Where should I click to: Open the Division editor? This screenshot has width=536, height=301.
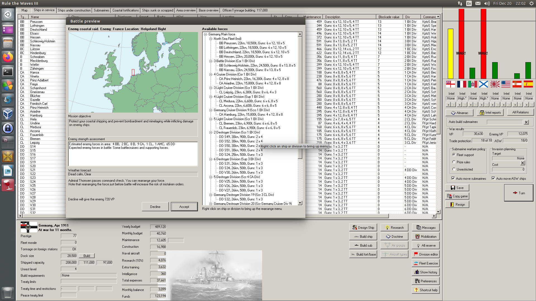(x=426, y=254)
